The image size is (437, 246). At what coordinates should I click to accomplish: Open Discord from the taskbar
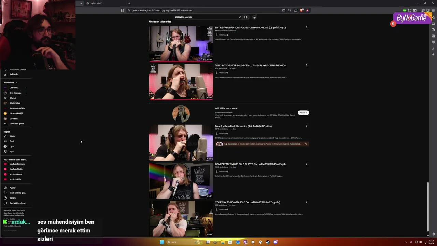pos(276,242)
